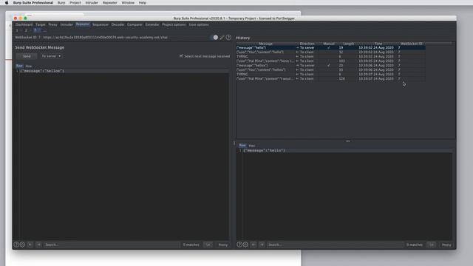Open the User options tab

pyautogui.click(x=199, y=24)
